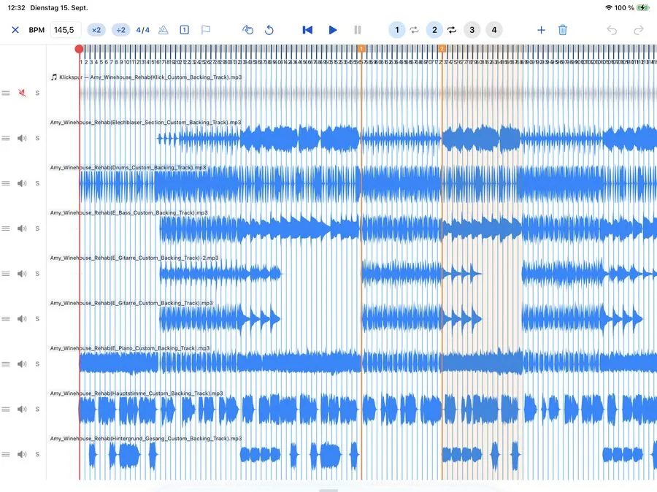The height and width of the screenshot is (492, 657).
Task: Mute the E_Bass track
Action: 22,228
